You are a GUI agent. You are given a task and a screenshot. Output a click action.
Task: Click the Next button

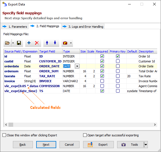tap(46, 145)
